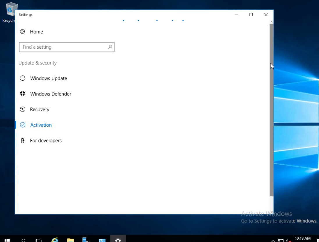Go back to Settings 'Home'

click(x=36, y=32)
